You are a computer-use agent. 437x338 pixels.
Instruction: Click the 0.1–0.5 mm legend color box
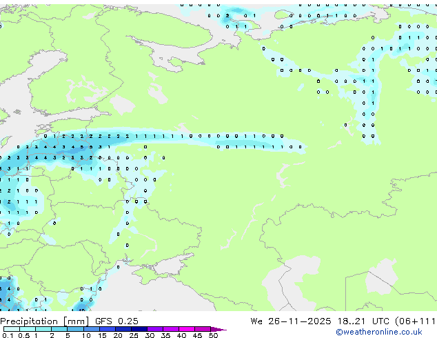12,329
